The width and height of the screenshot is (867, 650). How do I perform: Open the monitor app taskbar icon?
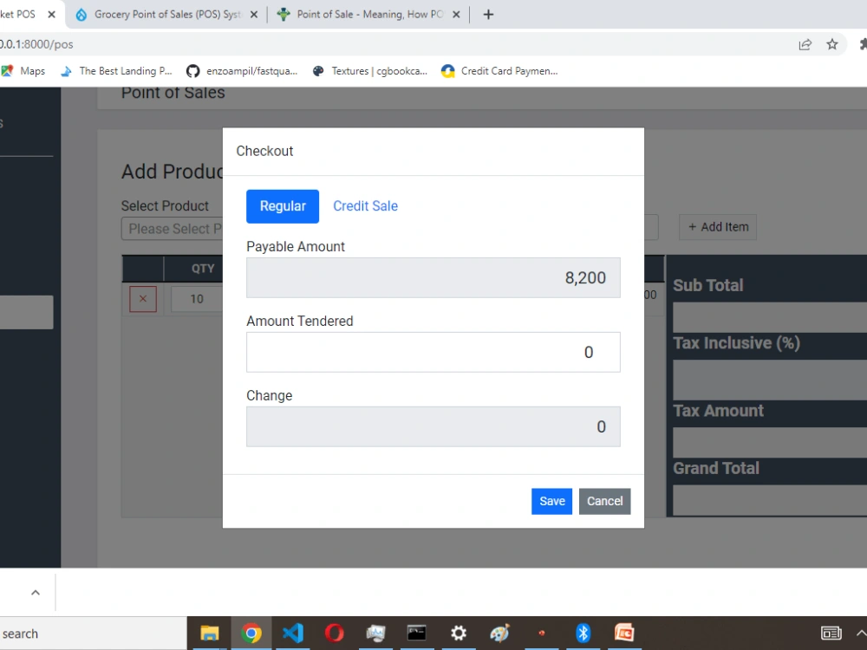coord(375,634)
